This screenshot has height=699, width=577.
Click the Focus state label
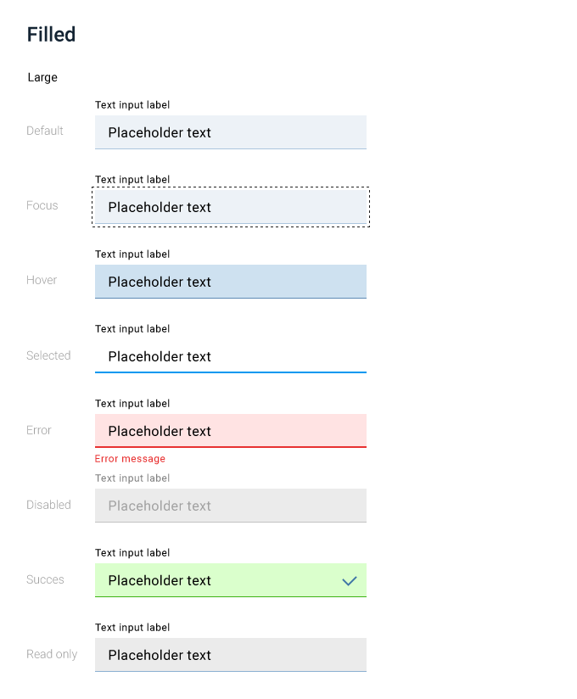pyautogui.click(x=42, y=205)
